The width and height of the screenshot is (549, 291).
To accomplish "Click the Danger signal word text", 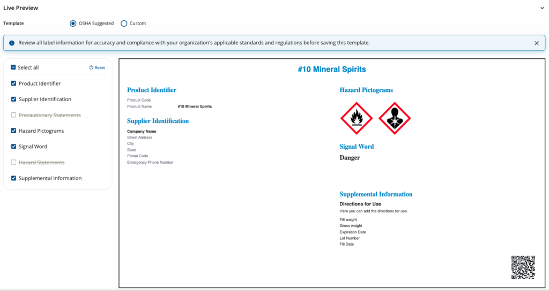I will [x=350, y=158].
